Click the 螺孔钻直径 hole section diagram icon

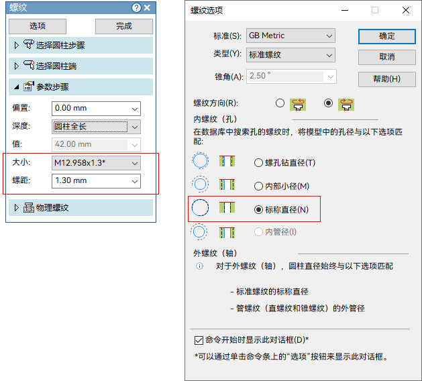pyautogui.click(x=227, y=161)
